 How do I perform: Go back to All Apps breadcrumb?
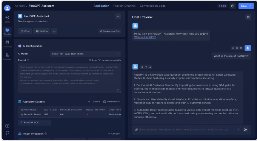coord(20,6)
